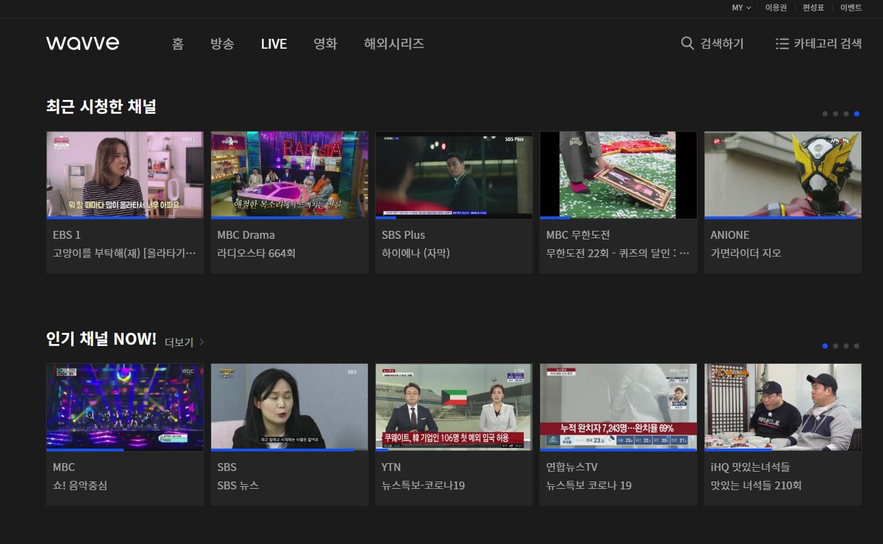Open the 이벤트 link

pos(851,8)
